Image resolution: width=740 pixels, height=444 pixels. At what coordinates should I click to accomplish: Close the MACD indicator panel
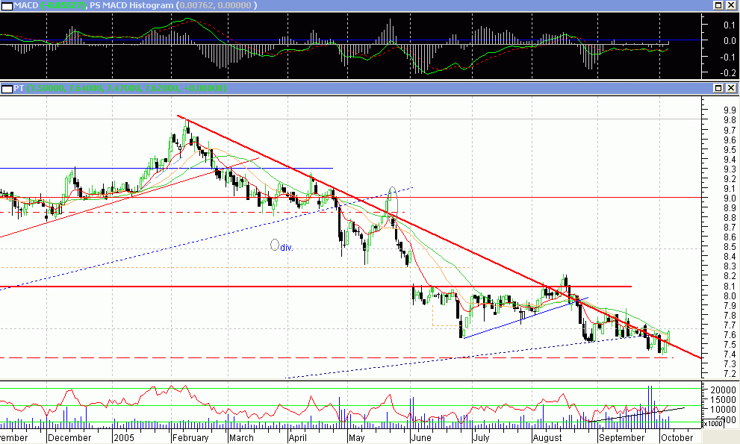pyautogui.click(x=731, y=5)
